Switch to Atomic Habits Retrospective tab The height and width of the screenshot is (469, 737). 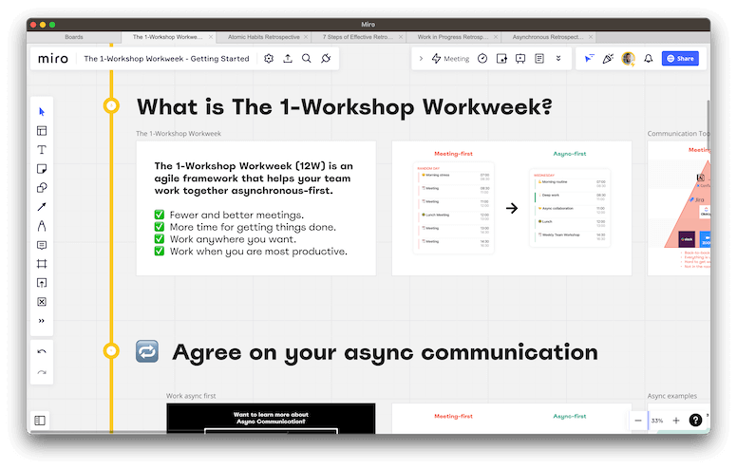[x=264, y=37]
